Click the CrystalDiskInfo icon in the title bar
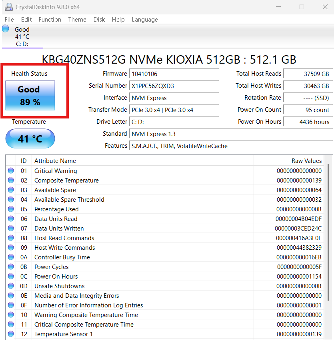Viewport: 334px width, 341px height. pyautogui.click(x=9, y=6)
